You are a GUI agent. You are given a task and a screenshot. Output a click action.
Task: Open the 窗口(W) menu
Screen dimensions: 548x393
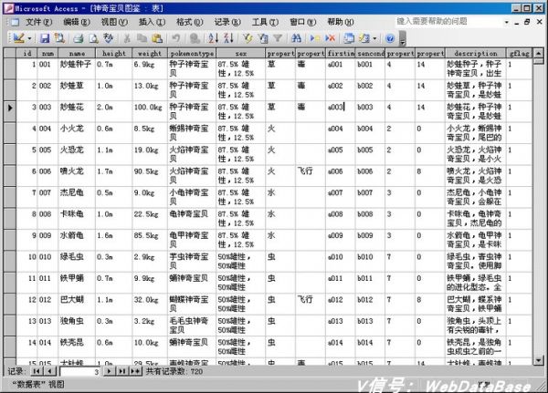pyautogui.click(x=302, y=22)
